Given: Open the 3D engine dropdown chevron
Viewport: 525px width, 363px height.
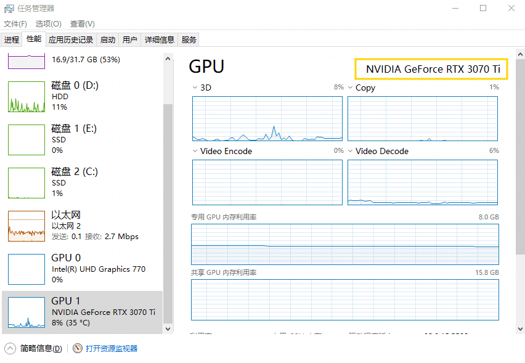Looking at the screenshot, I should click(x=195, y=88).
